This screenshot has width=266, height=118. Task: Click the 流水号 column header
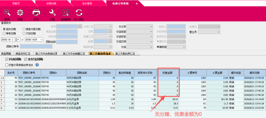point(11,73)
